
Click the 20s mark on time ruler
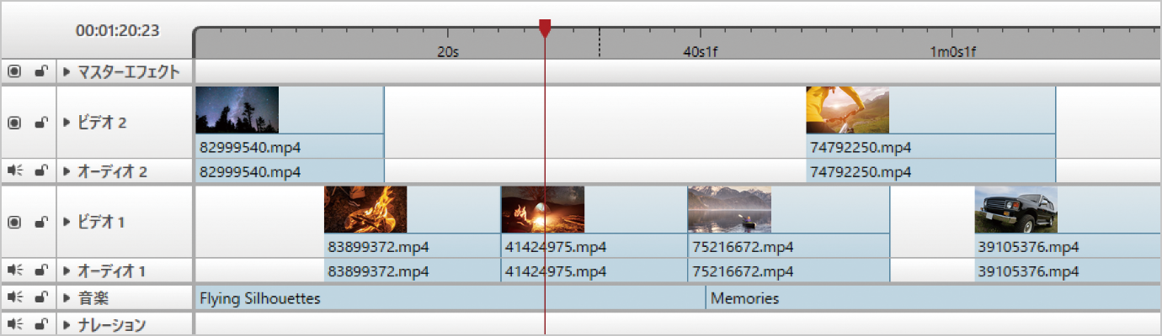tap(448, 51)
